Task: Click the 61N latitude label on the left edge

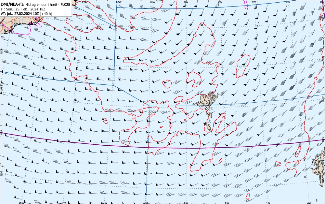Action: (1, 133)
